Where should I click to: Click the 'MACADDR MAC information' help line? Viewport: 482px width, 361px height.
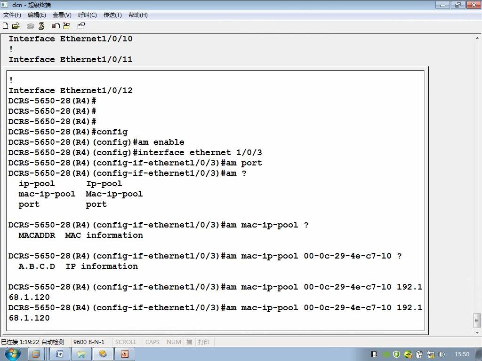[x=80, y=235]
